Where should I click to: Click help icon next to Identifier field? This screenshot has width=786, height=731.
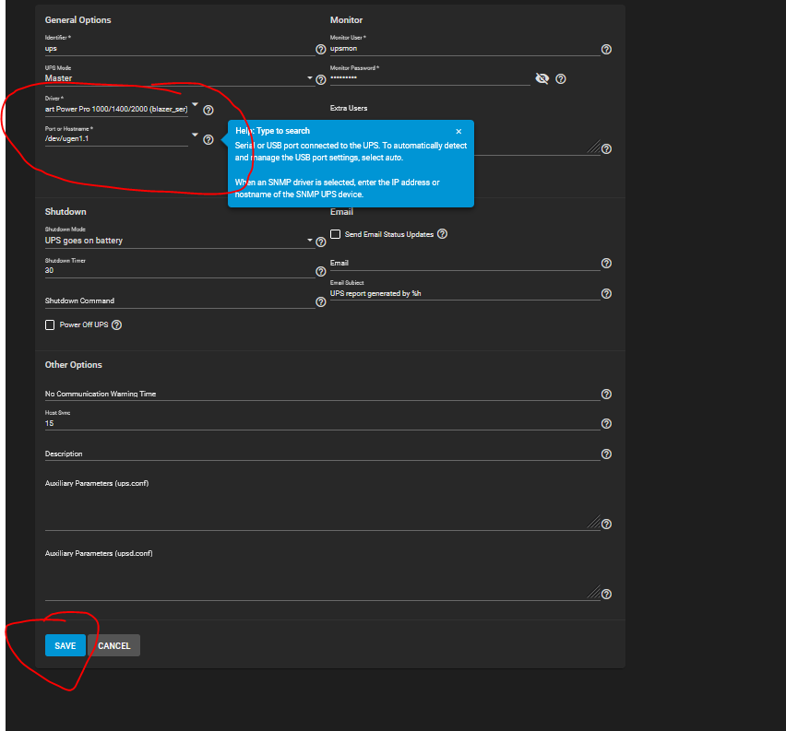tap(321, 50)
